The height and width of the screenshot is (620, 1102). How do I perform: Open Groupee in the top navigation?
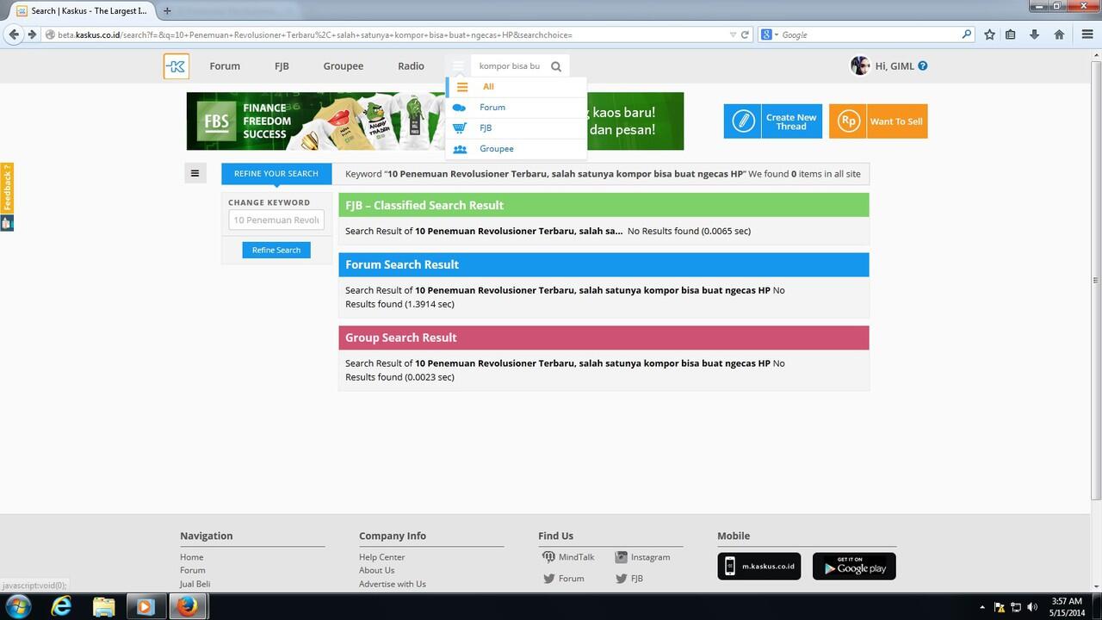tap(344, 66)
